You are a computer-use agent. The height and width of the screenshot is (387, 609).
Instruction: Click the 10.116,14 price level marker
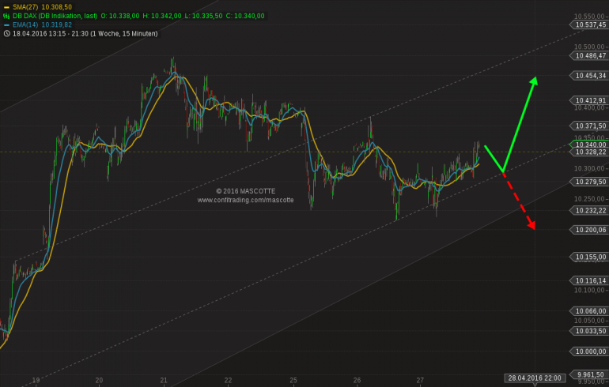[x=588, y=280]
